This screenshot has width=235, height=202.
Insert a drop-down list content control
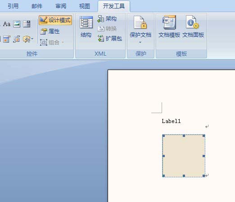[x=27, y=24]
